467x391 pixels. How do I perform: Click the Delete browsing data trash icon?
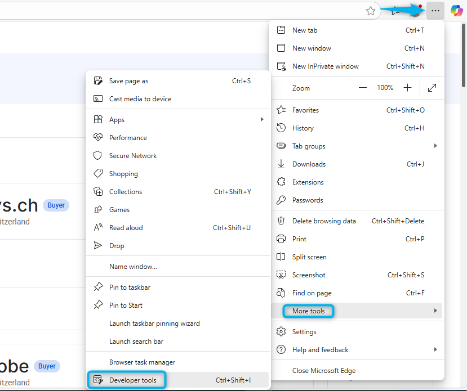pos(281,221)
